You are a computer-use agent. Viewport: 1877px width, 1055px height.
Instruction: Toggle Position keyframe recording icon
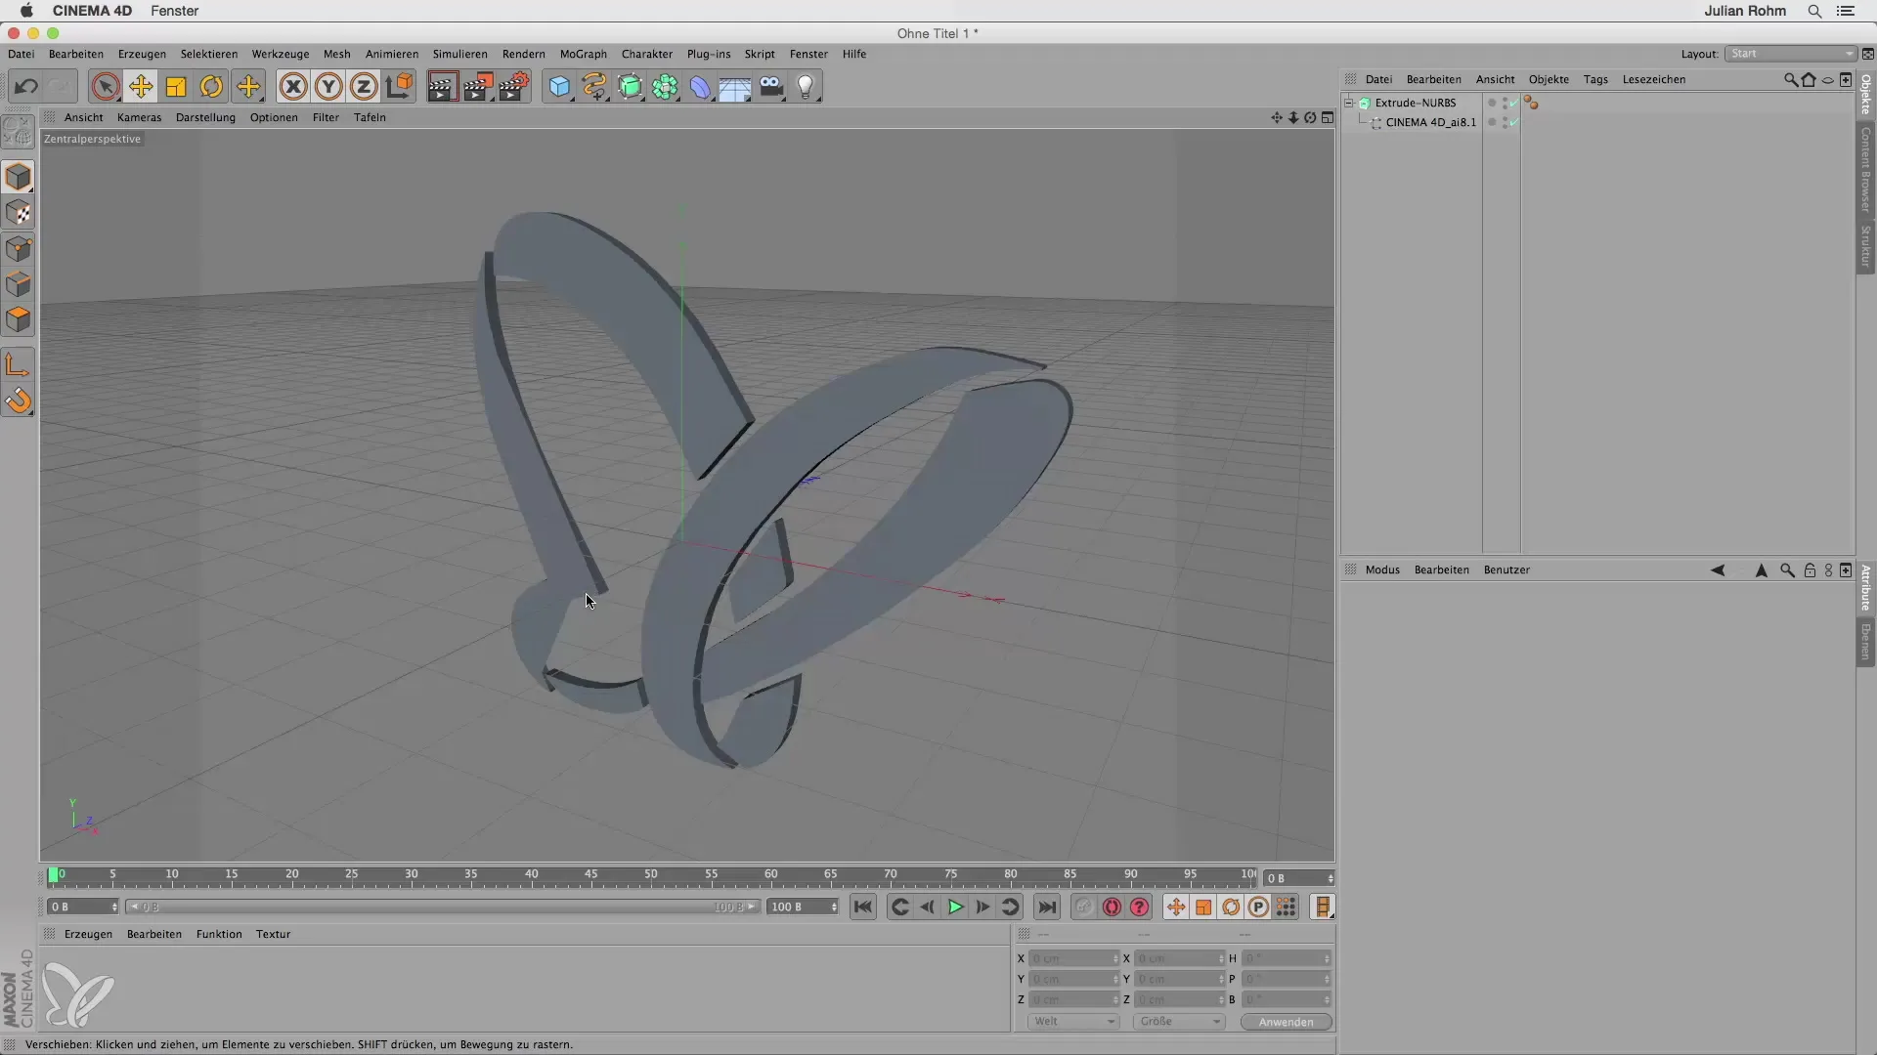click(1176, 907)
